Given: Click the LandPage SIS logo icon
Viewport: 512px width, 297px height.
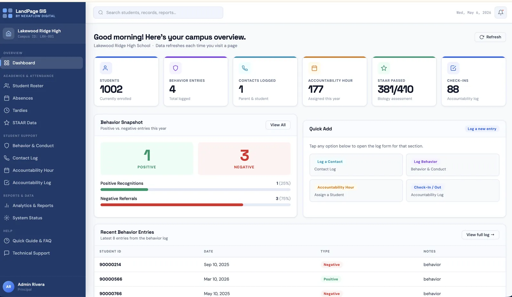Looking at the screenshot, I should click(8, 13).
